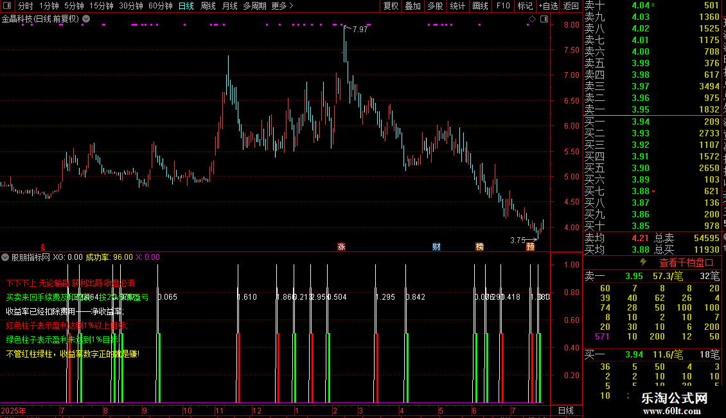Click the 榜 event marker
726x418 pixels.
480,246
